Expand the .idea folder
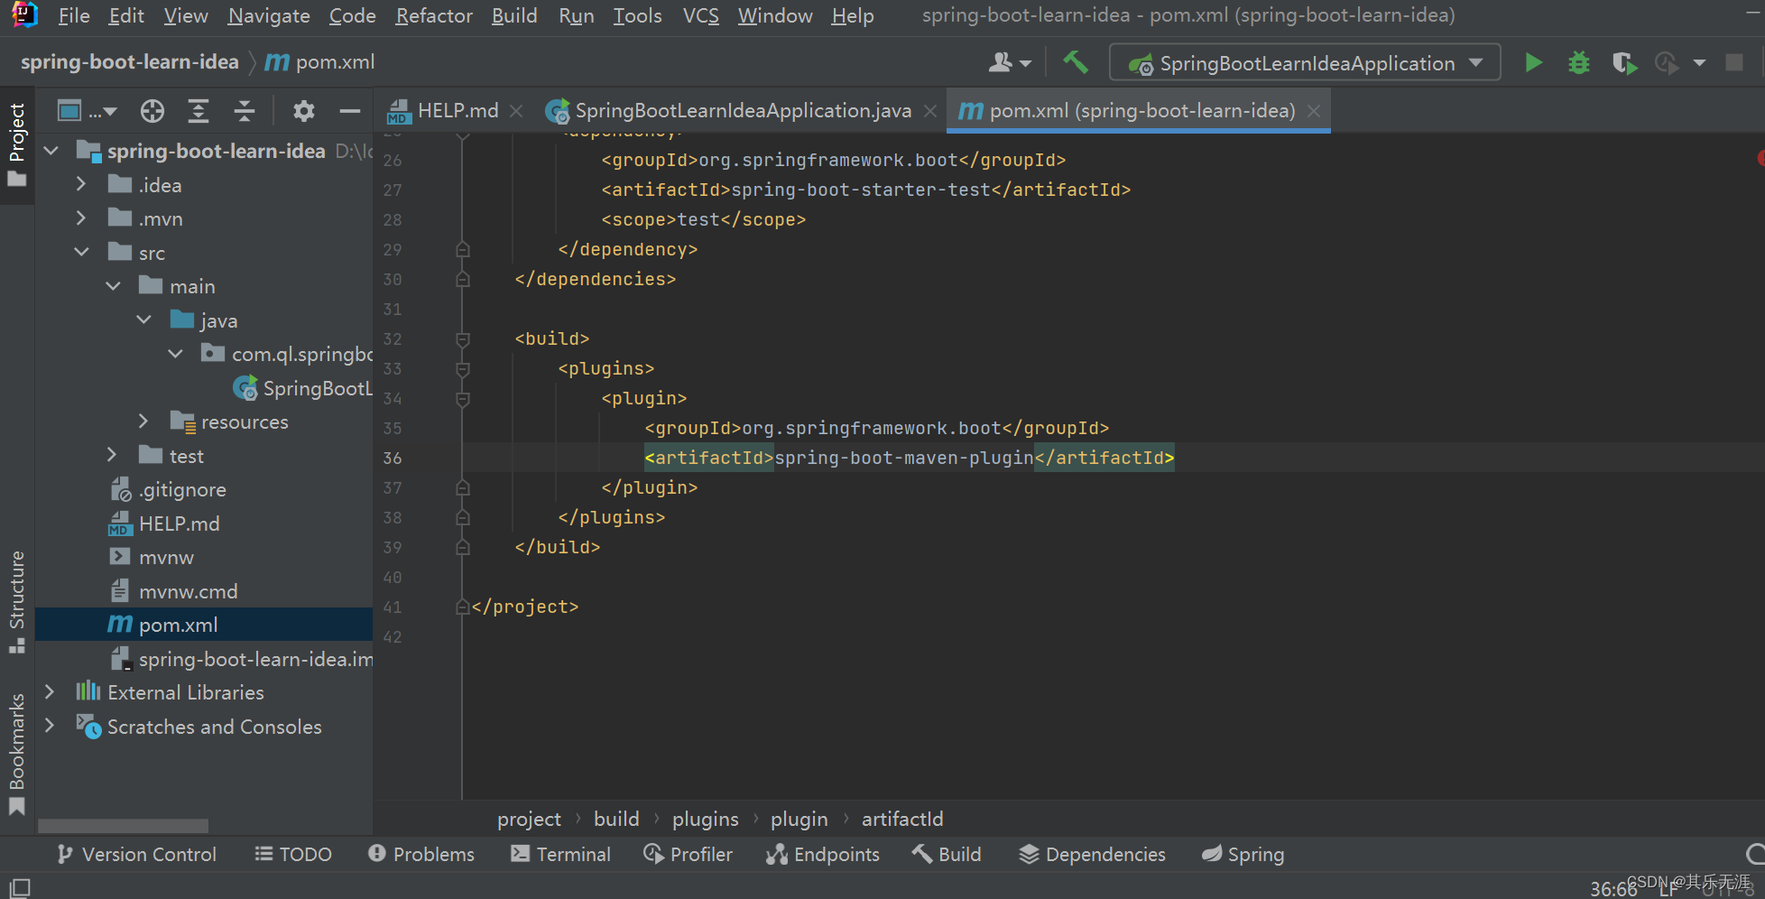 click(81, 185)
